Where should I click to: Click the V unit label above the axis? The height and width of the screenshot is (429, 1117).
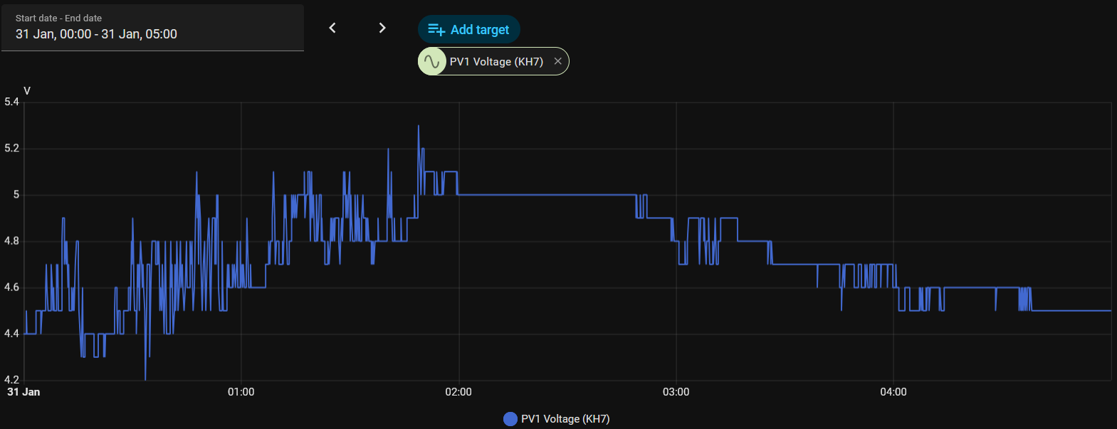point(27,91)
